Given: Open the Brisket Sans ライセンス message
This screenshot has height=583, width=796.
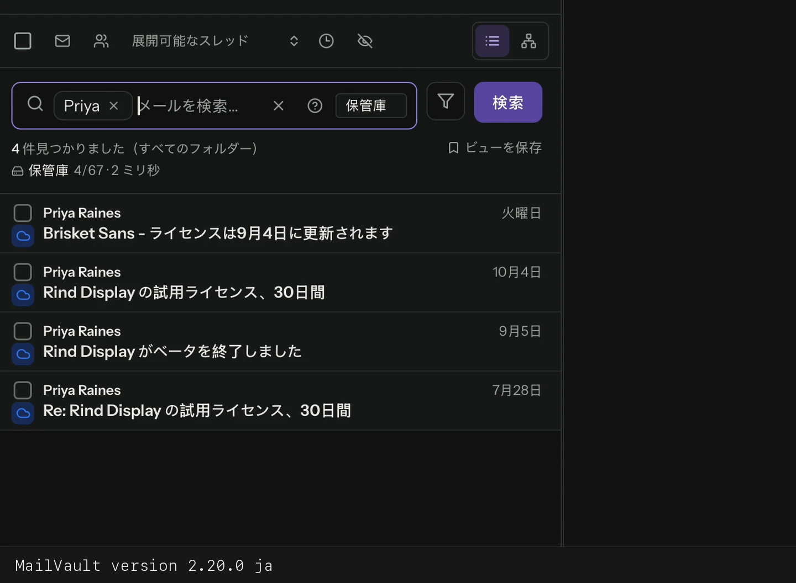Looking at the screenshot, I should pos(280,224).
